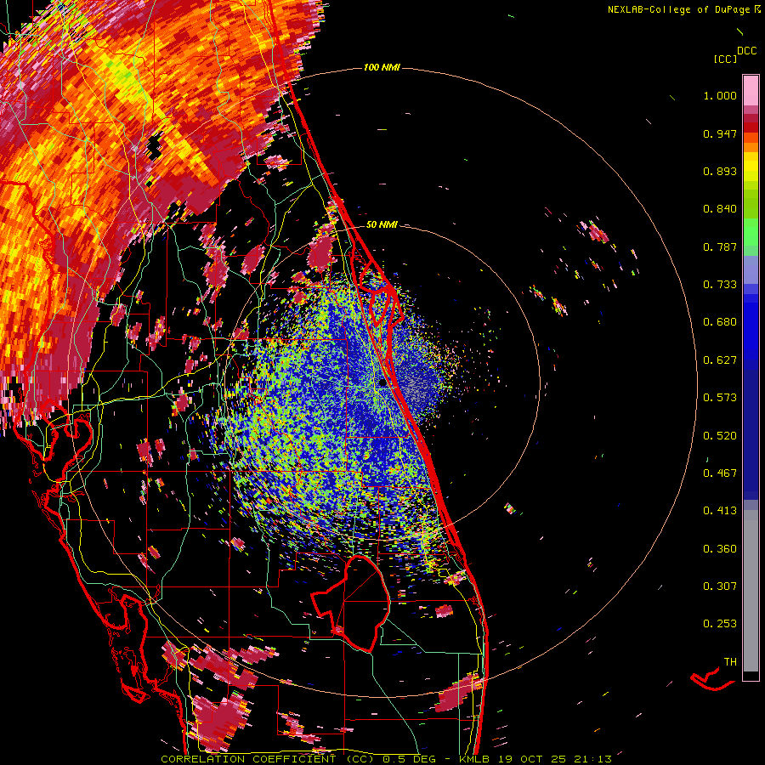Click the 100 NMI range ring label
The image size is (765, 765).
pyautogui.click(x=382, y=67)
